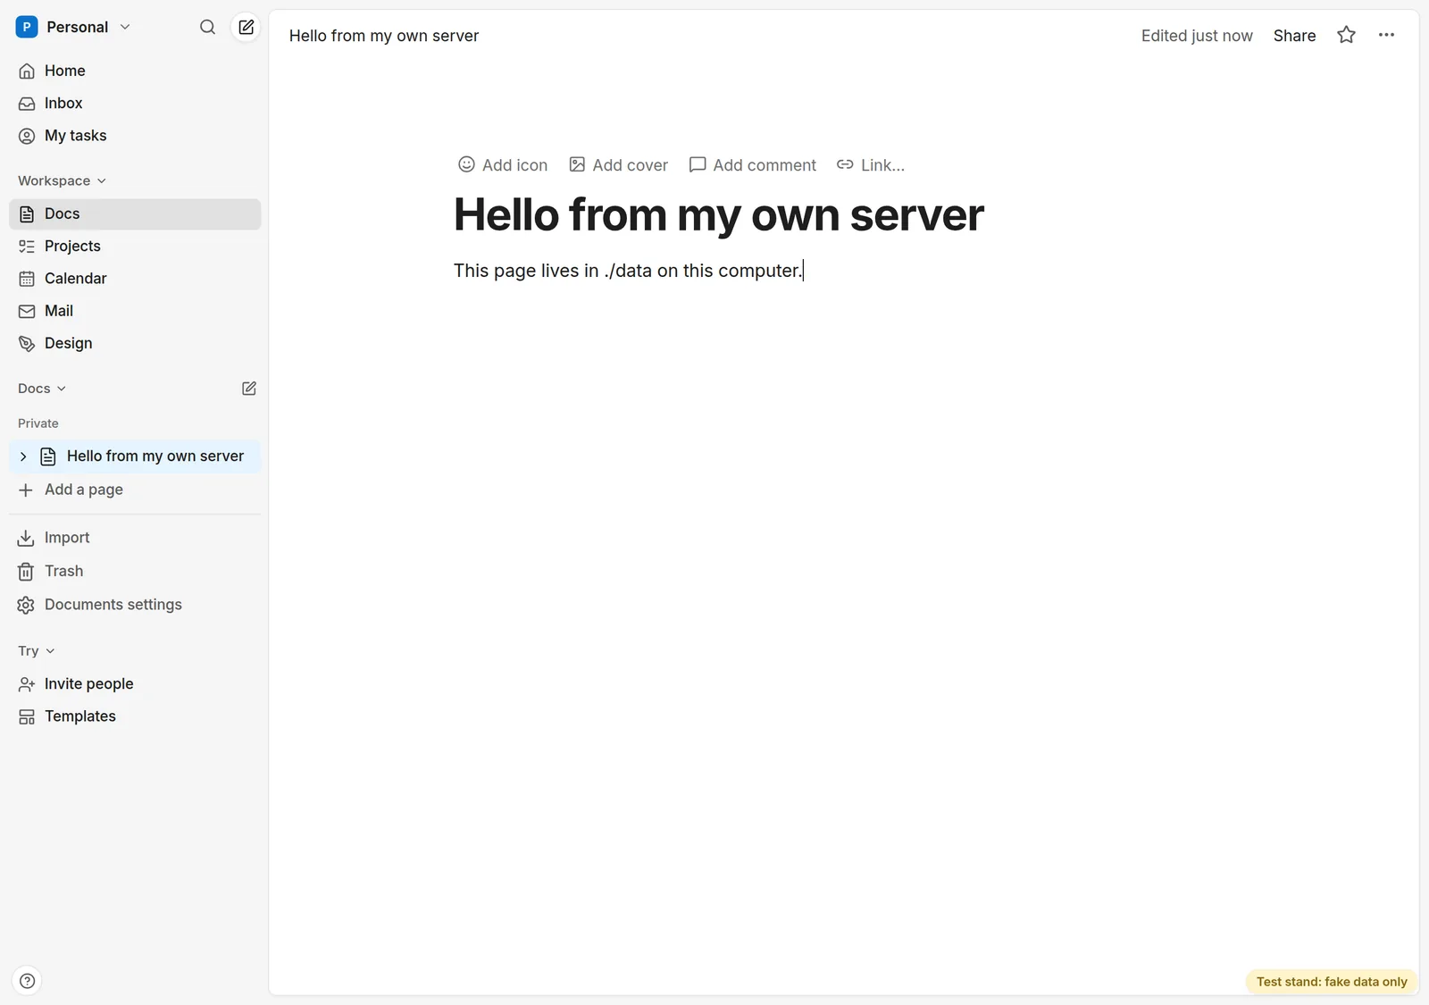The image size is (1429, 1005).
Task: Collapse the Workspace section
Action: coord(62,180)
